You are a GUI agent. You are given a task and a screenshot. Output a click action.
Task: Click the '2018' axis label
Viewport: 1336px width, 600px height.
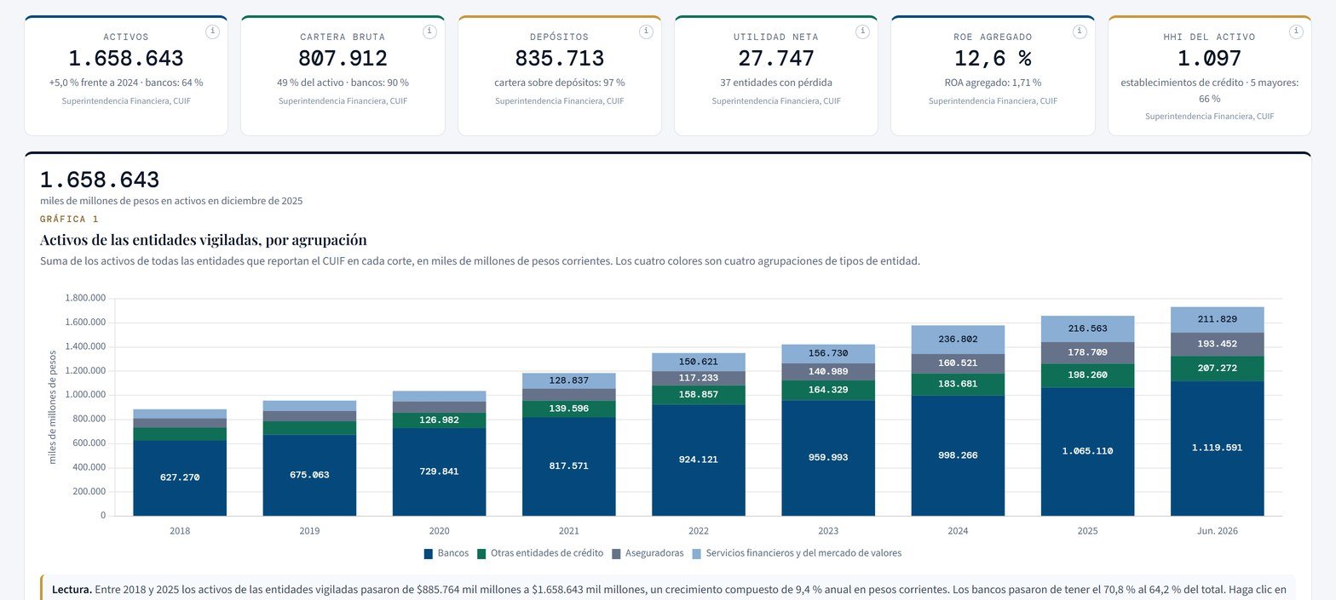tap(180, 531)
